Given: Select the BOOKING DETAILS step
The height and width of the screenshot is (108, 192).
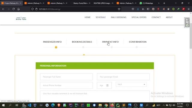Looking at the screenshot, I should pyautogui.click(x=82, y=42).
